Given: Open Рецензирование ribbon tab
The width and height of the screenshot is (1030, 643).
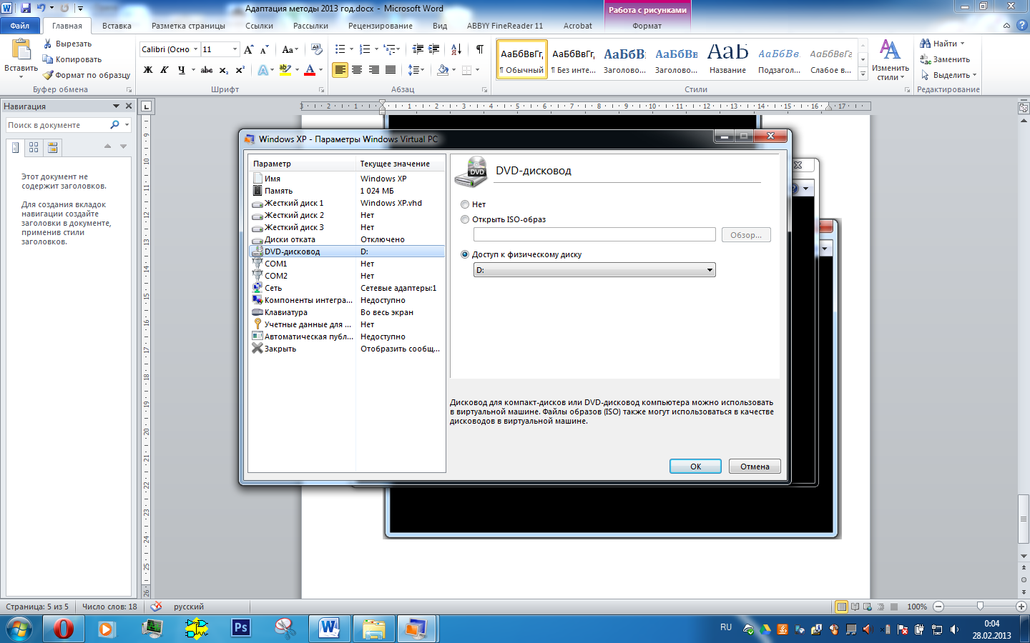Looking at the screenshot, I should [x=380, y=26].
